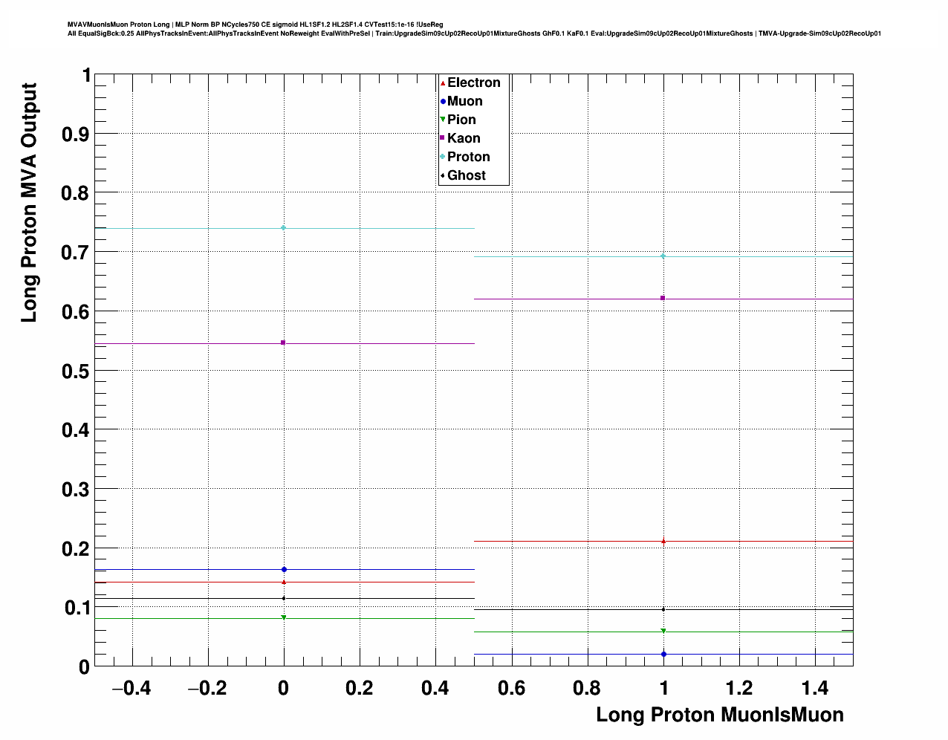Click the green Pion triangle in the legend
The image size is (948, 740).
[443, 120]
